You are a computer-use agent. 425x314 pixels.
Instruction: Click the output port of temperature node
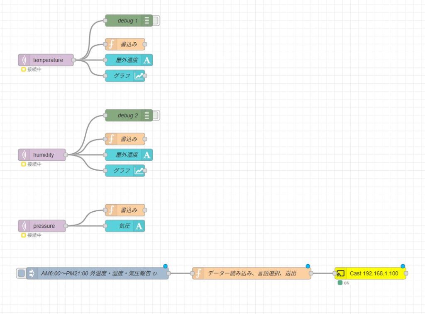click(73, 60)
